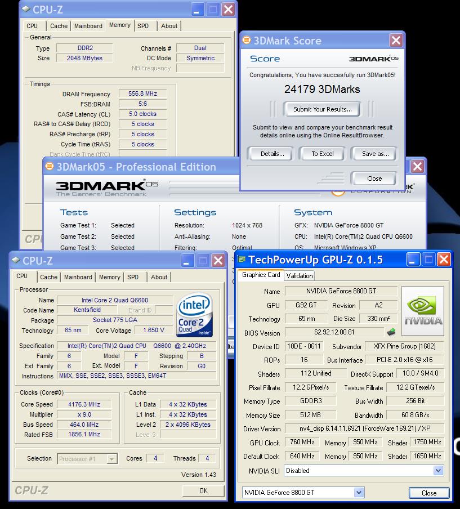Open Cache tab in lower CPU-Z window
The image size is (460, 509).
coord(48,277)
